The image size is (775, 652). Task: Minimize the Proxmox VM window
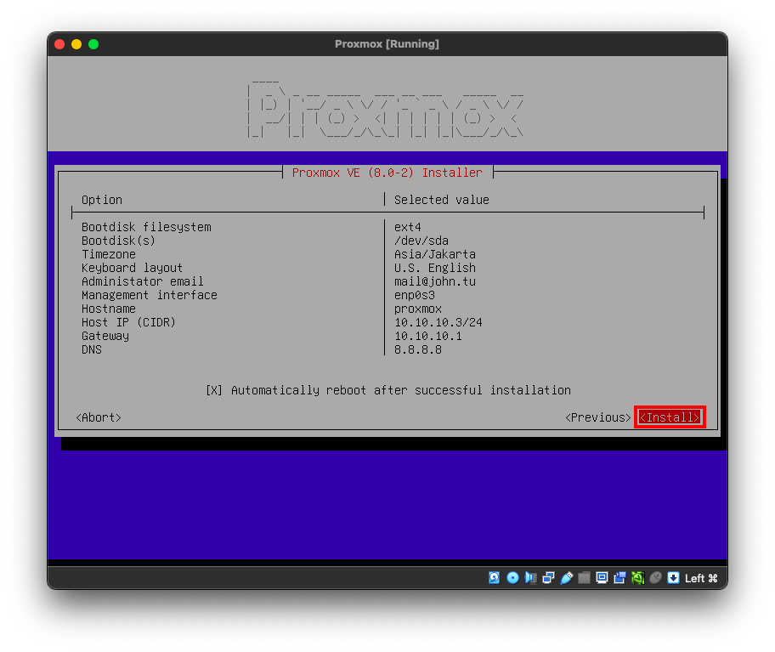click(76, 44)
